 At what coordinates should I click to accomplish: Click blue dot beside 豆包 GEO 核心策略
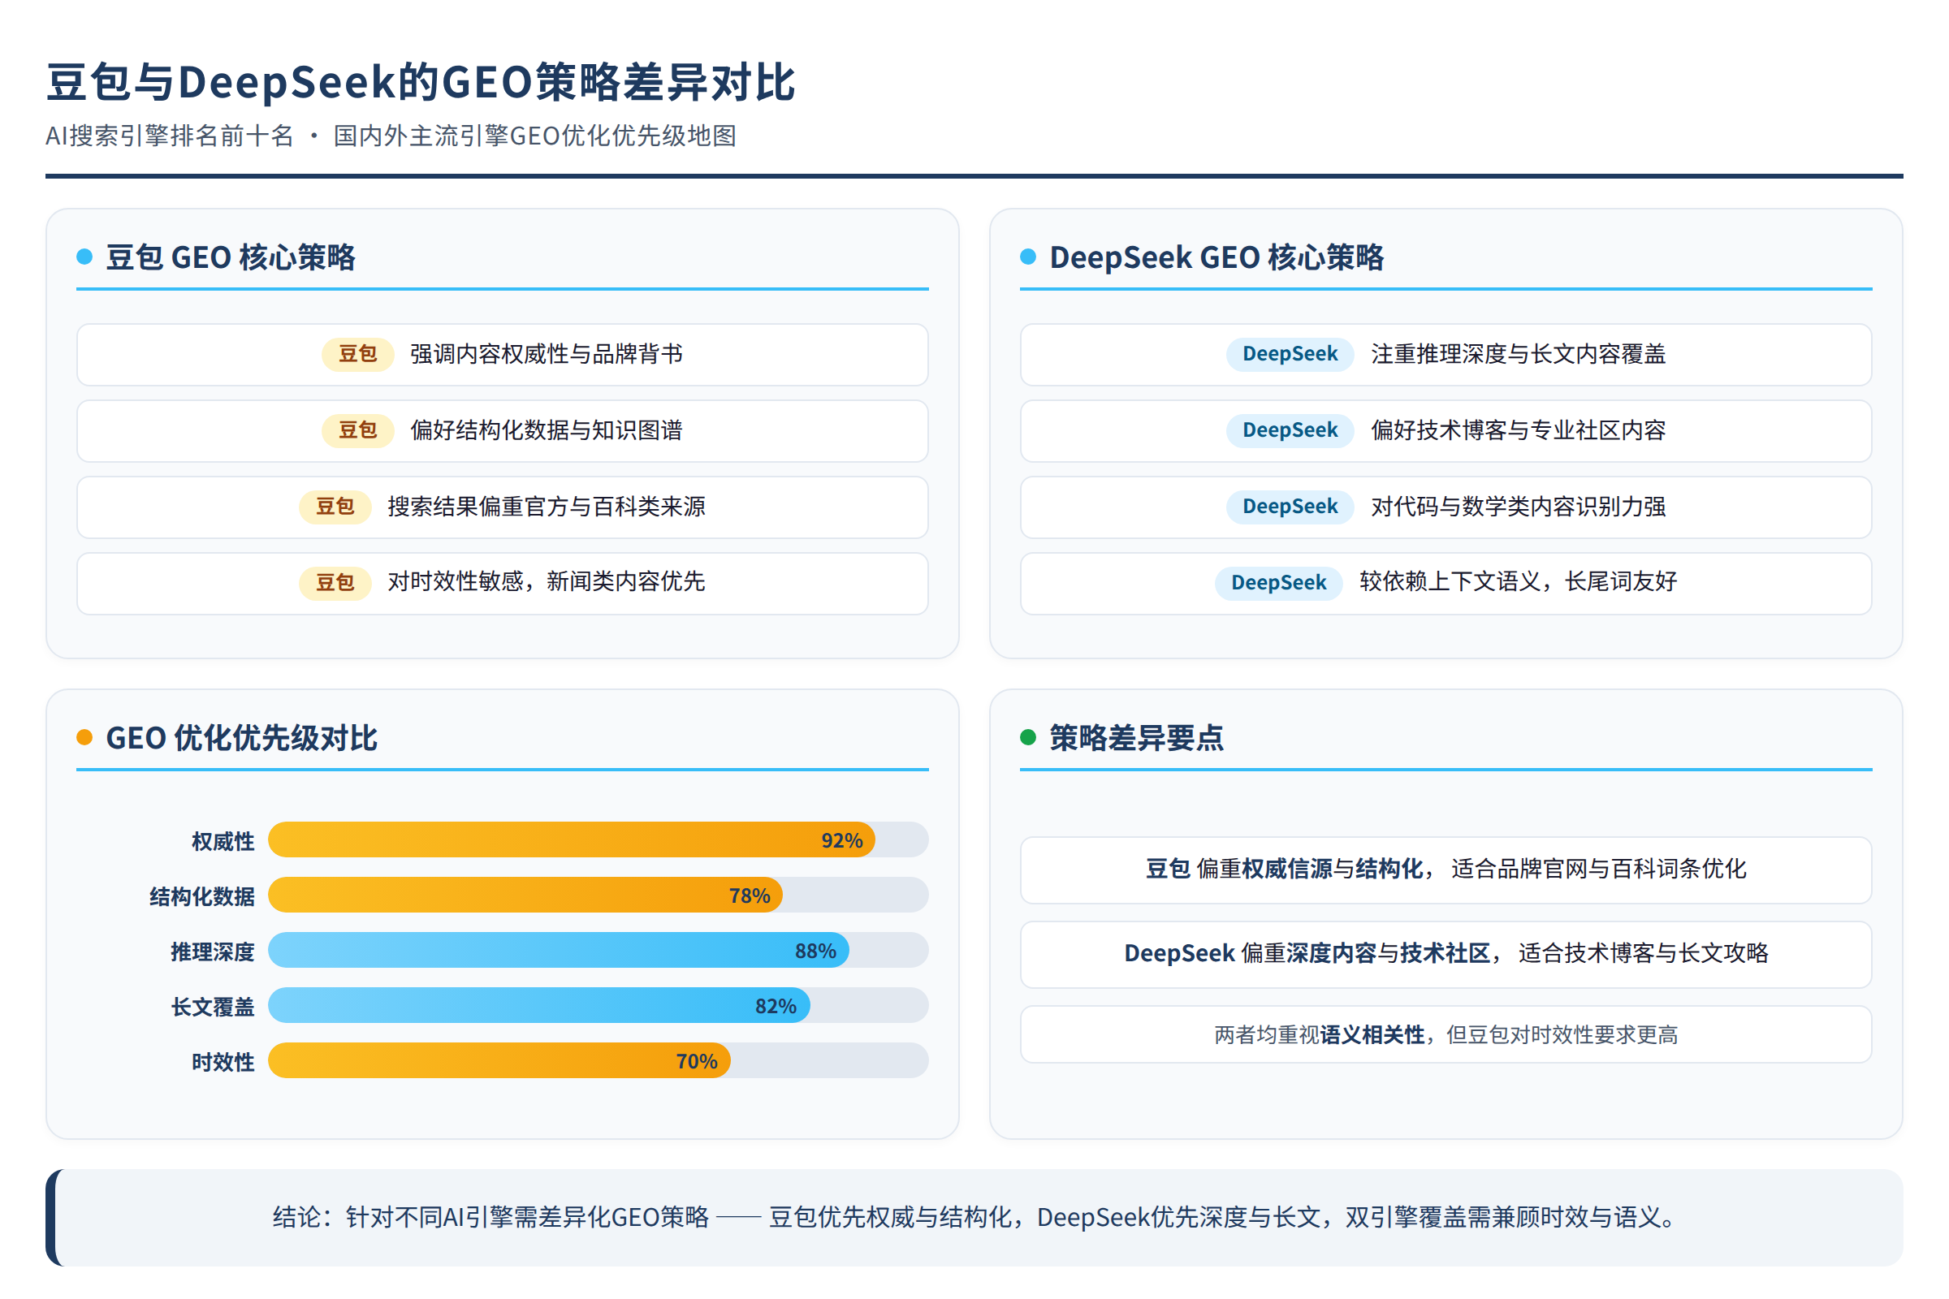tap(84, 257)
